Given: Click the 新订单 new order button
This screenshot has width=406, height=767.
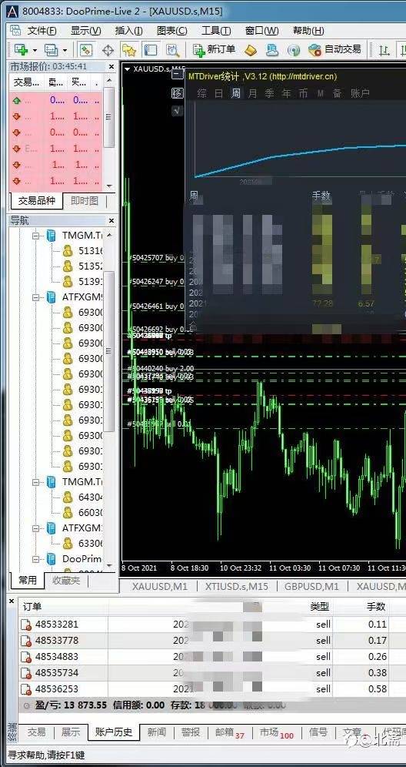Looking at the screenshot, I should point(214,49).
